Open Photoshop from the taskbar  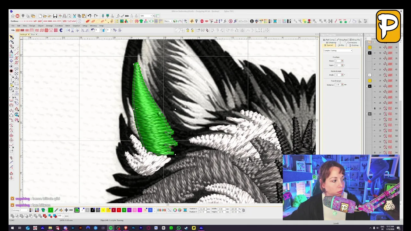(133, 228)
